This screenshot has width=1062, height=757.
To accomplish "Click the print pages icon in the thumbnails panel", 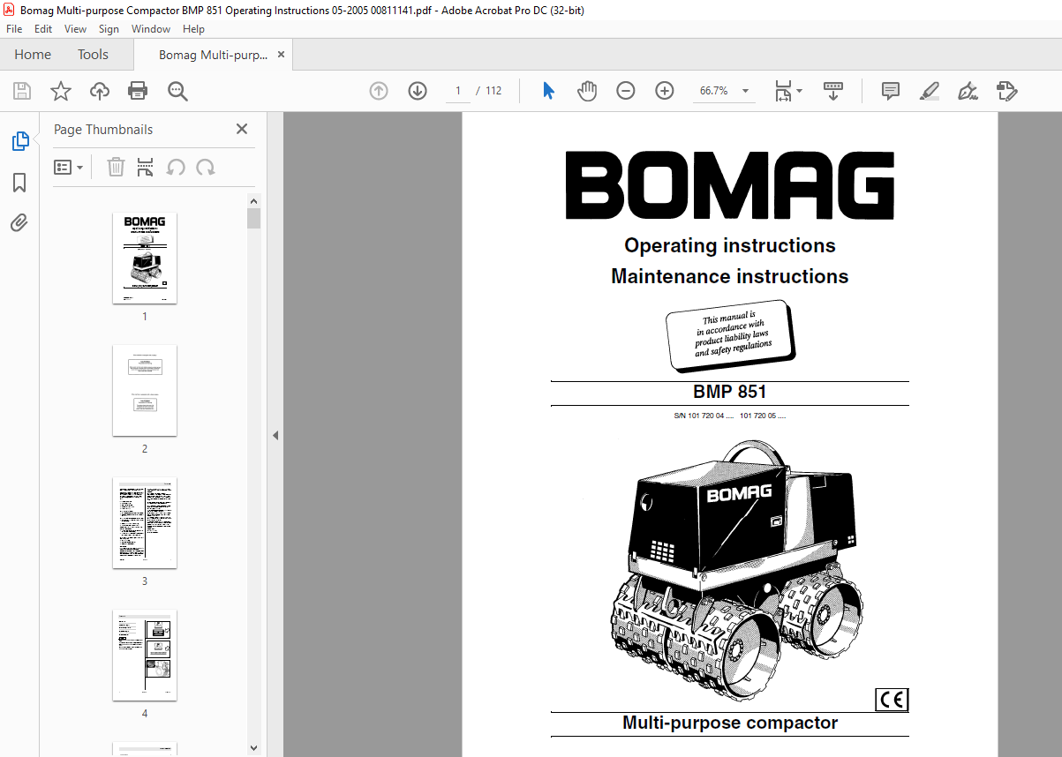I will coord(146,167).
